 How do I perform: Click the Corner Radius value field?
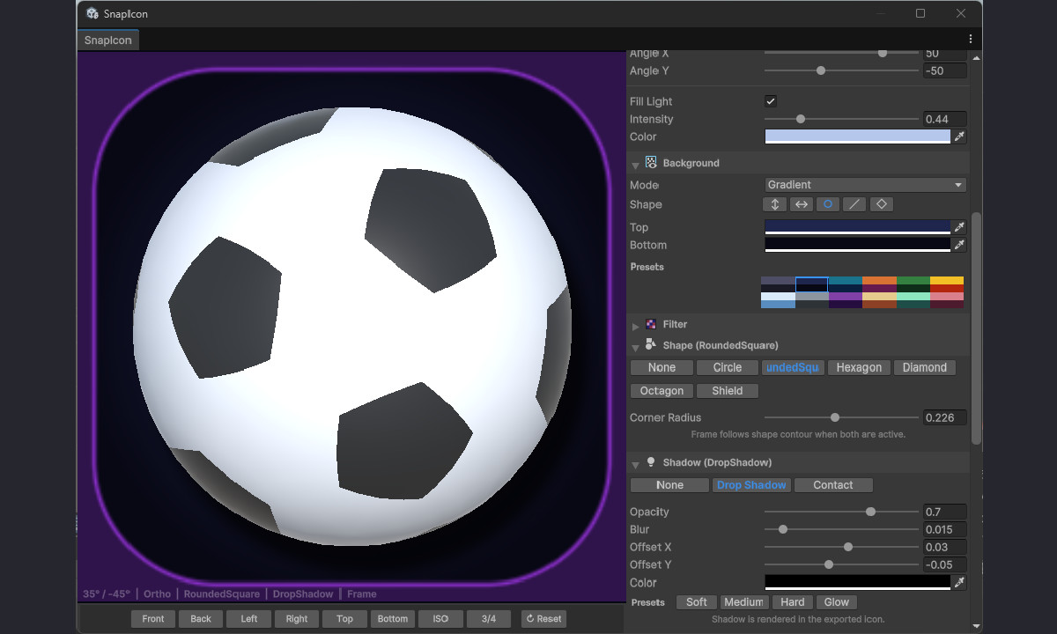[944, 417]
